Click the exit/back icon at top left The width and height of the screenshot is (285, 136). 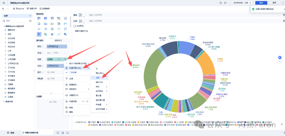[4, 3]
